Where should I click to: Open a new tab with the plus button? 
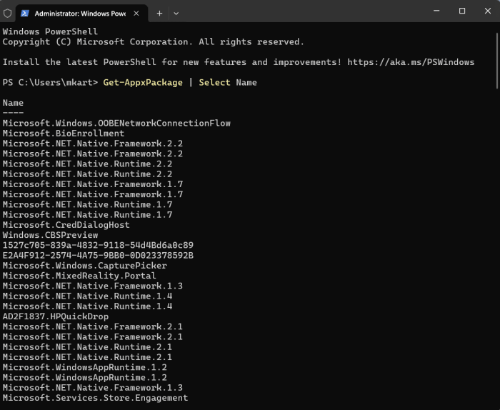[x=159, y=14]
